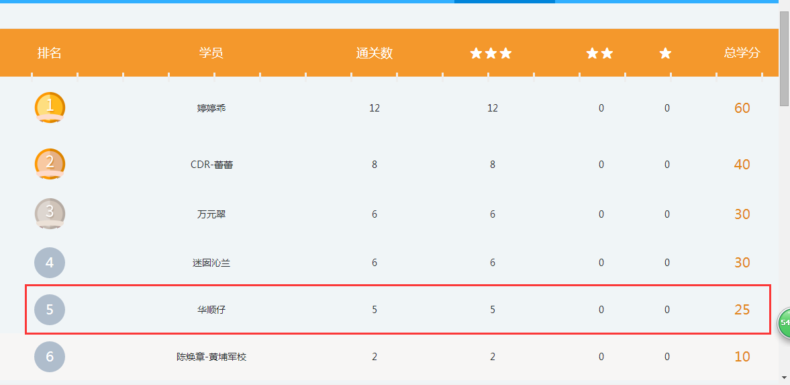Select the 通关数 column header

374,53
